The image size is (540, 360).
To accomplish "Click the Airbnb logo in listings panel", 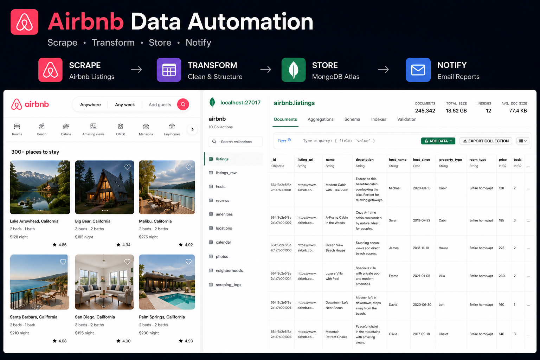I will point(30,104).
